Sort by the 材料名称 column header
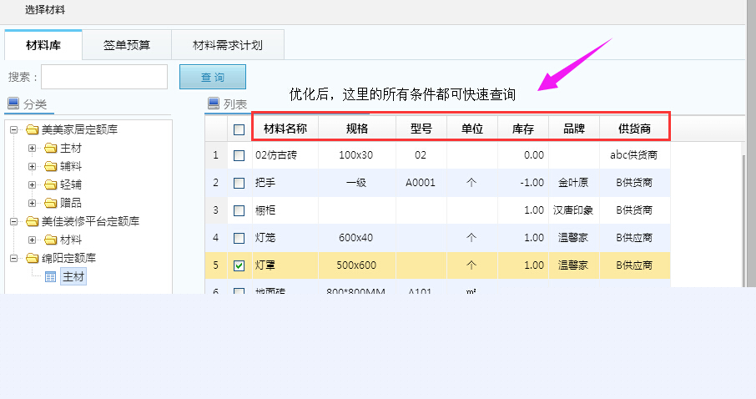The image size is (756, 399). 285,129
